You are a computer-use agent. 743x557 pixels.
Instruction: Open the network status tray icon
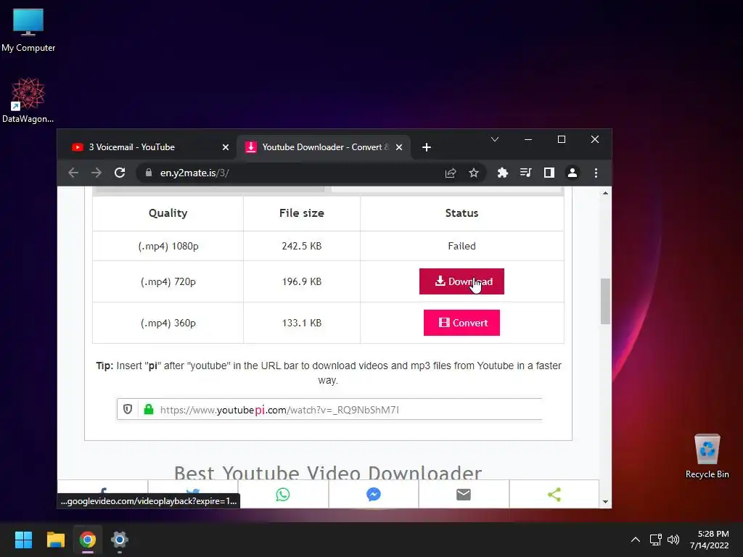point(656,540)
